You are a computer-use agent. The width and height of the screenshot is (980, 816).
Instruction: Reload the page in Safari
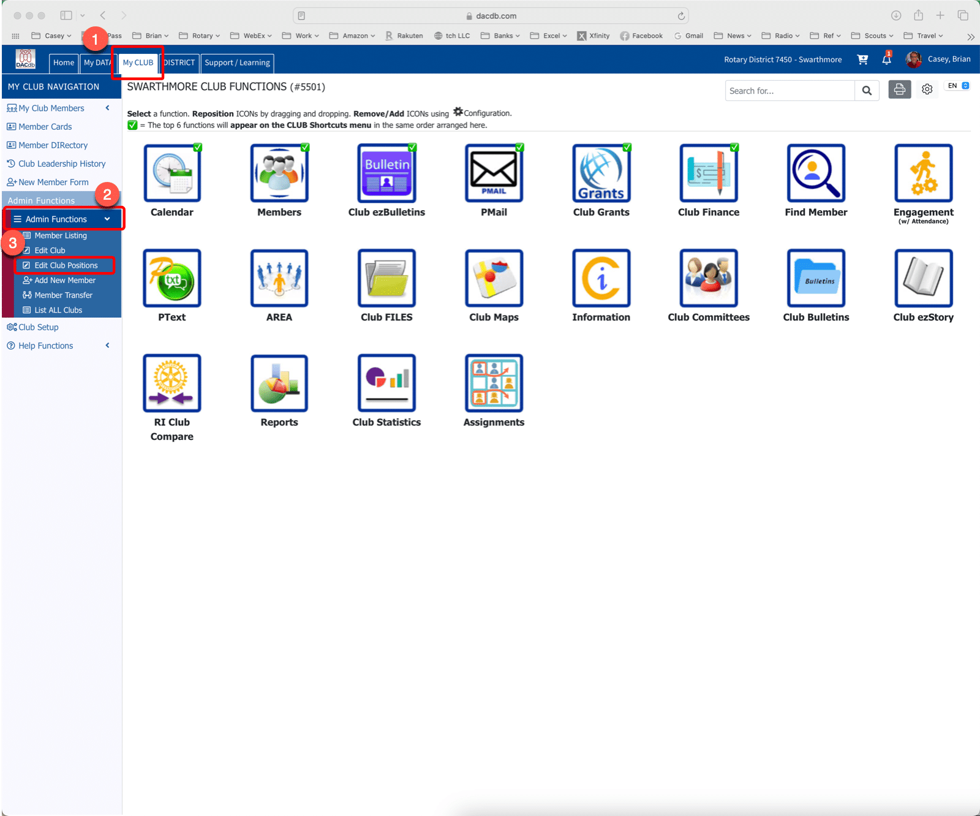[x=681, y=16]
